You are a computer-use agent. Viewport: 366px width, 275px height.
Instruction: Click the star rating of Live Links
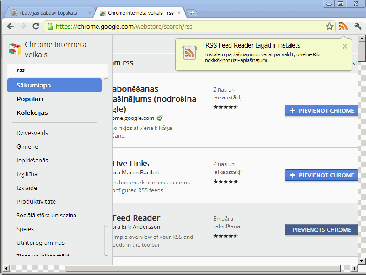coord(226,182)
